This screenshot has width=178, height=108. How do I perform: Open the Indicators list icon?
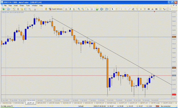tap(97, 9)
